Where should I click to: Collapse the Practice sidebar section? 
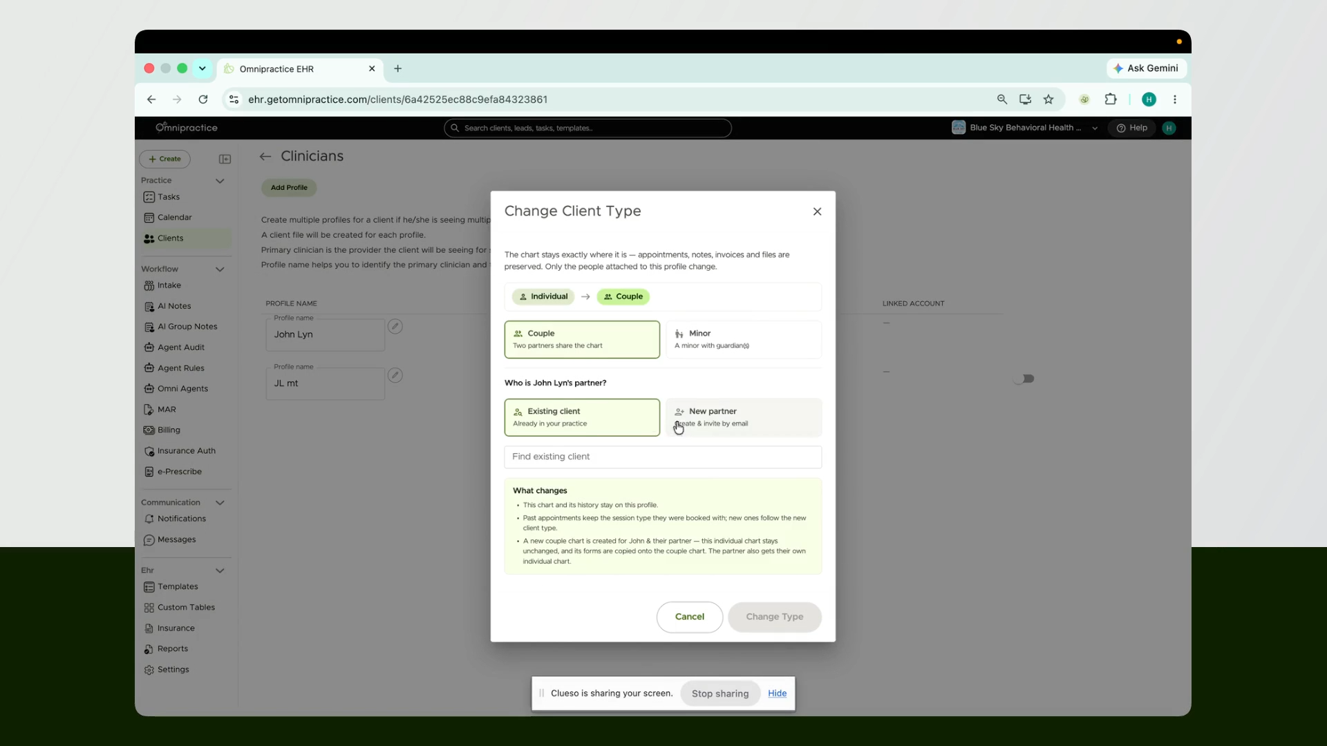click(x=220, y=181)
